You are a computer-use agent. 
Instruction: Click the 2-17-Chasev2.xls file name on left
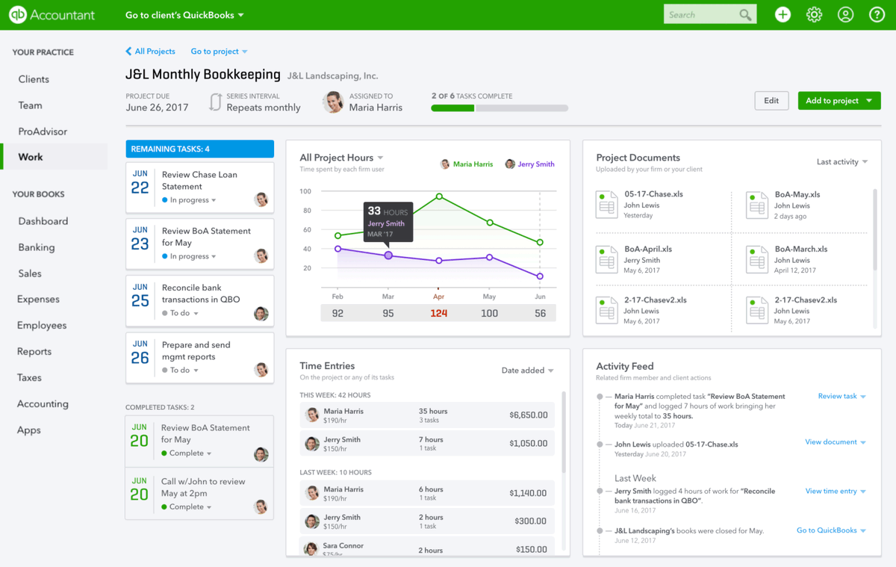(655, 300)
